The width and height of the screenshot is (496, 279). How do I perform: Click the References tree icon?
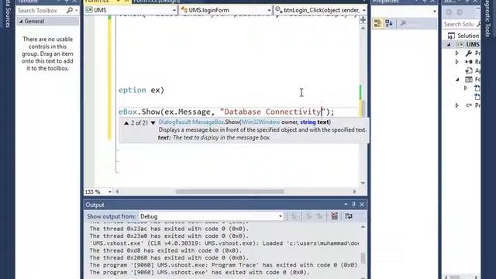coord(469,62)
